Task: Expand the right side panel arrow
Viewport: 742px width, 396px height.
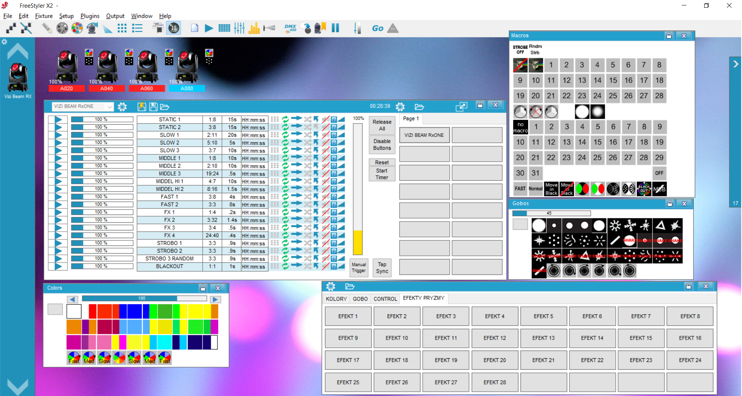Action: click(736, 64)
